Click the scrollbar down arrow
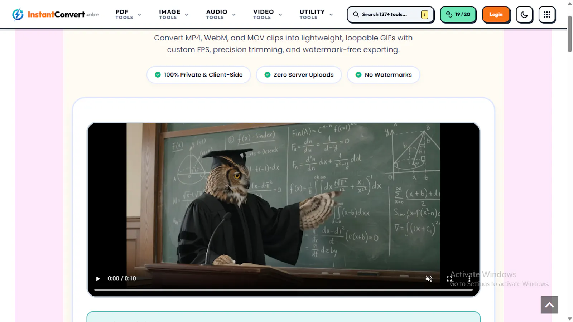Viewport: 573px width, 322px height. [570, 319]
